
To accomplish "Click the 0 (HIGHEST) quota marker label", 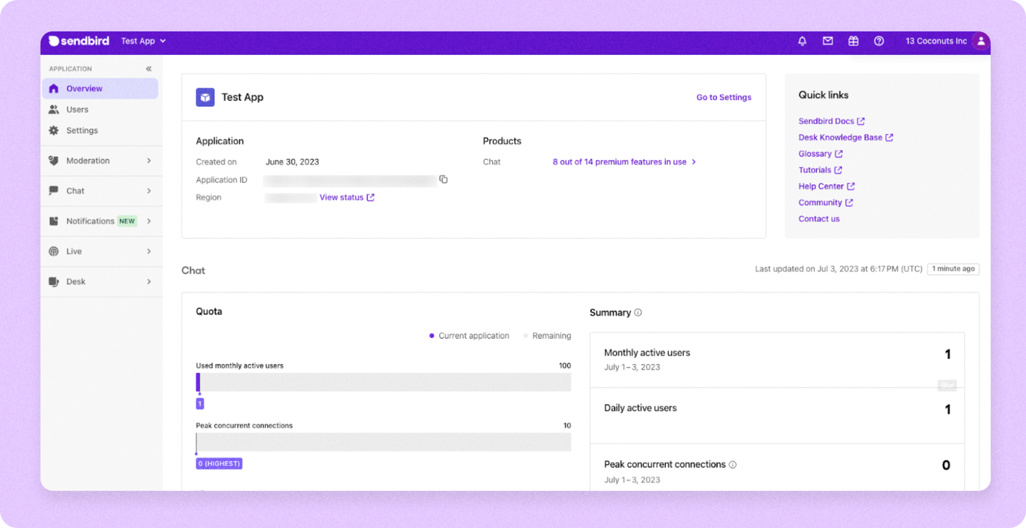I will tap(219, 463).
